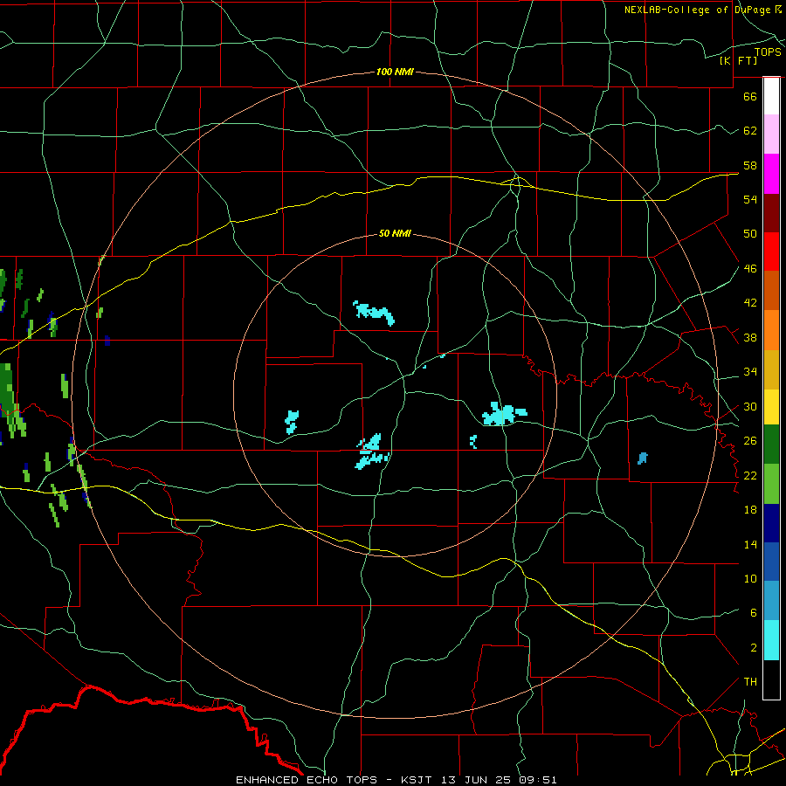Select the light green legend swatch
The image size is (786, 786).
click(771, 484)
